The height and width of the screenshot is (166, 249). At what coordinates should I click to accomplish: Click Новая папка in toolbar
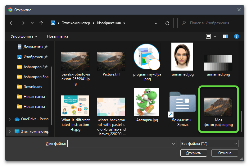pos(57,36)
